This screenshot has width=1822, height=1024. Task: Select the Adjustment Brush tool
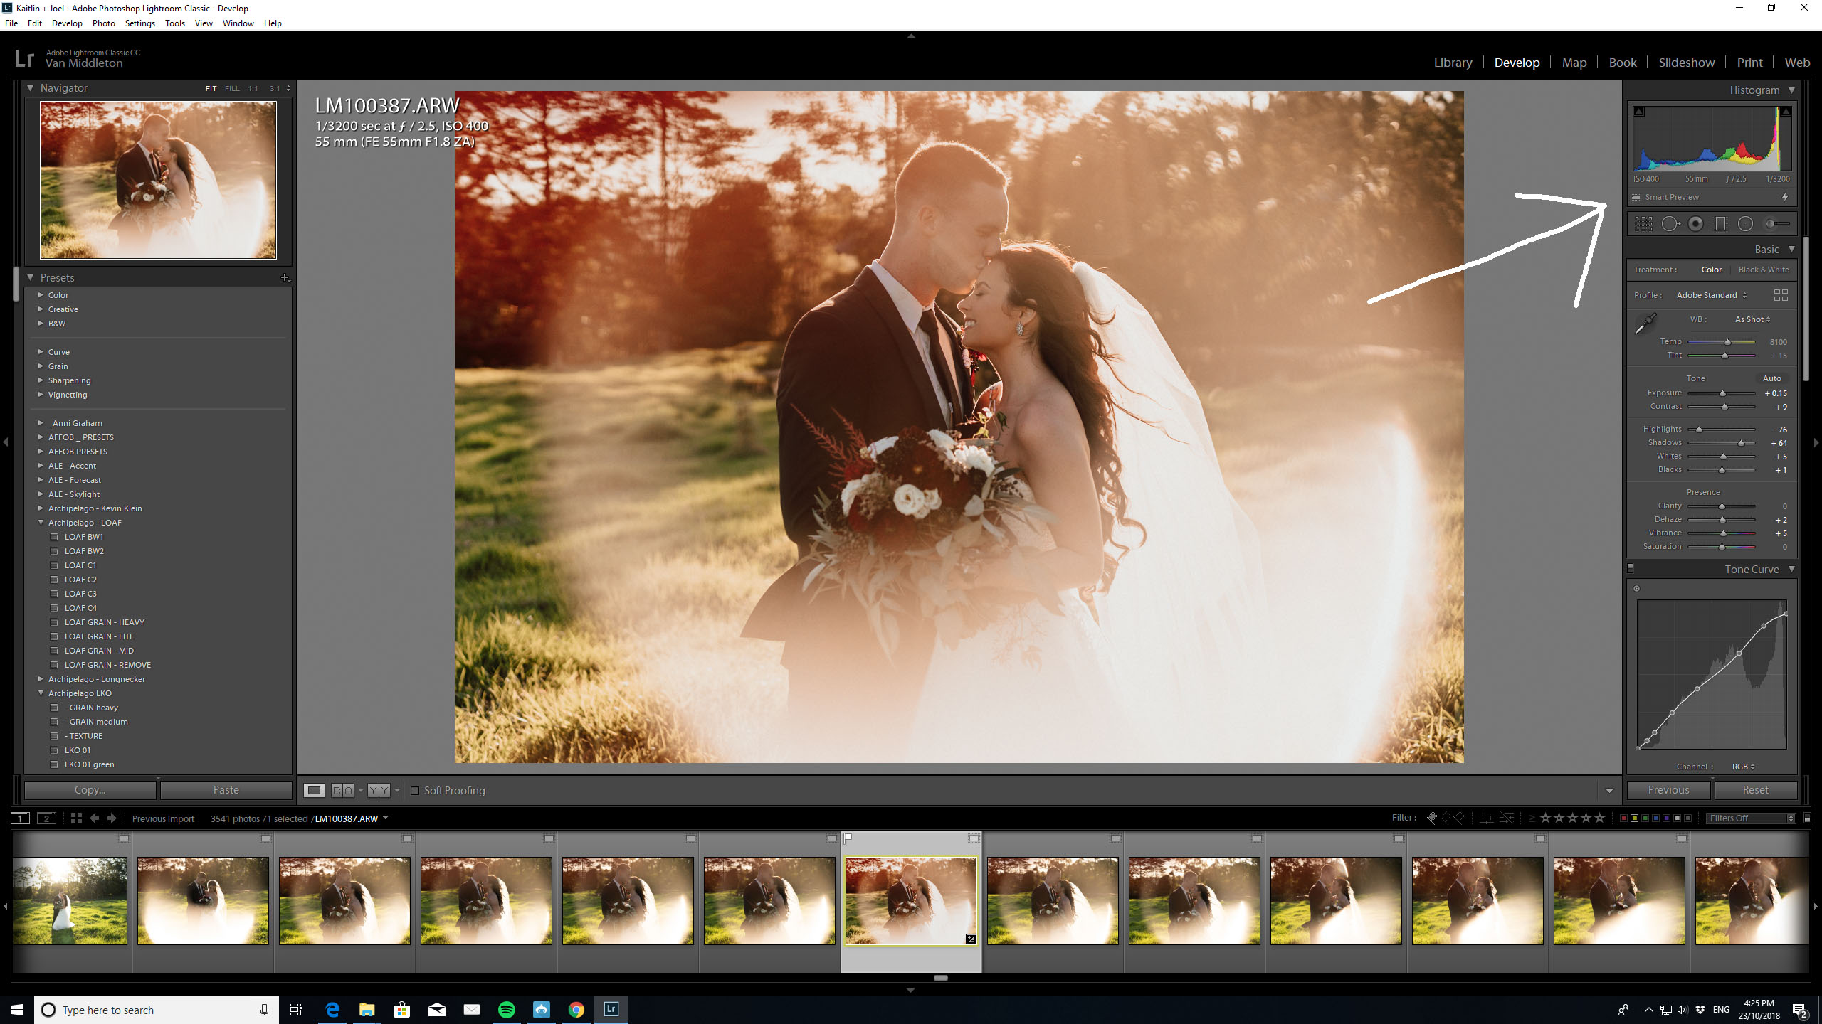coord(1777,224)
